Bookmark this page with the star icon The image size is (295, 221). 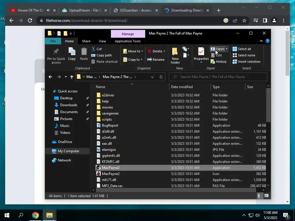click(x=244, y=20)
